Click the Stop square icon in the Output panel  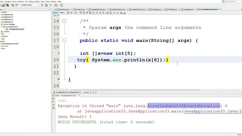[53, 105]
